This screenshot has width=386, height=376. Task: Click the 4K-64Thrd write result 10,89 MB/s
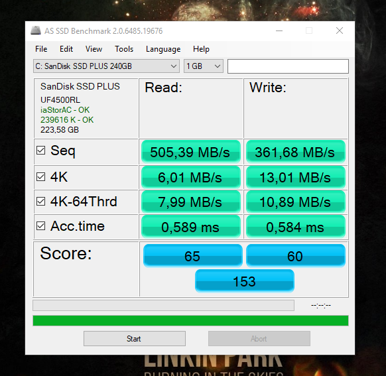pos(296,202)
